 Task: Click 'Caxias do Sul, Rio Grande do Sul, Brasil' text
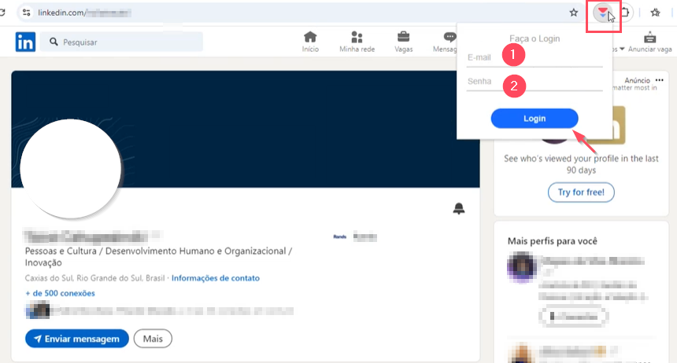94,278
